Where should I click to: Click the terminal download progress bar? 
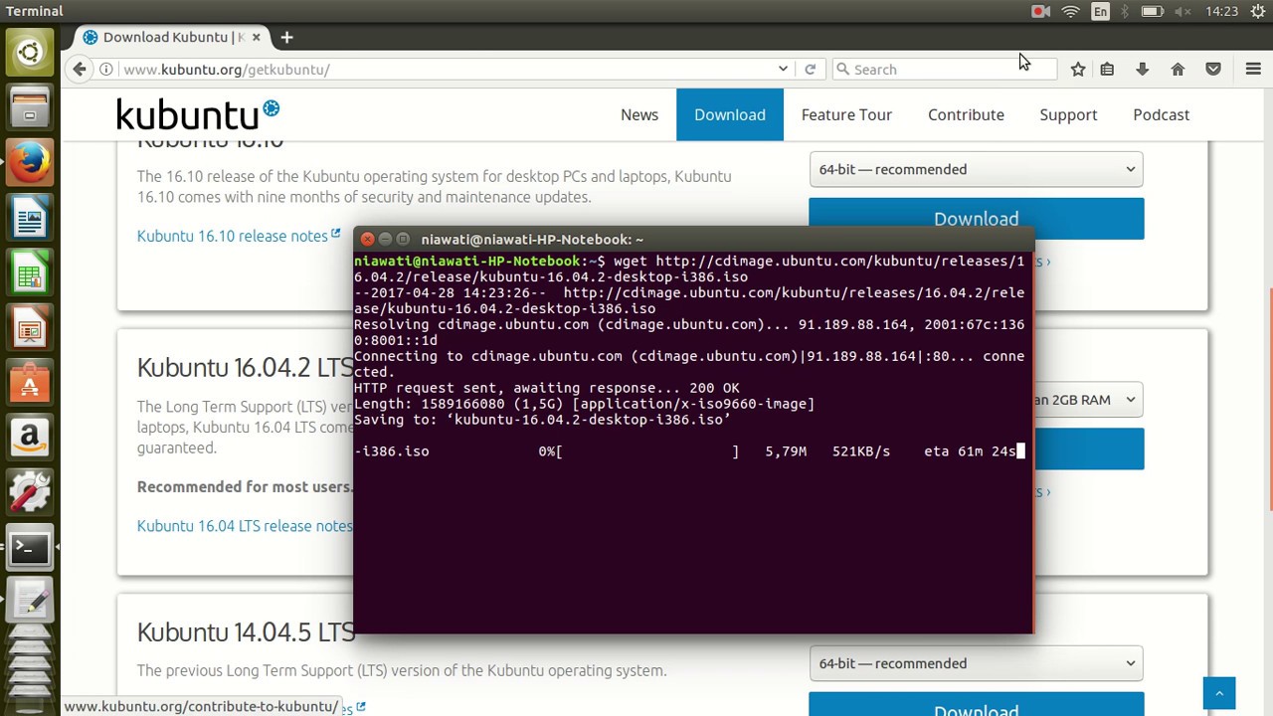coord(650,451)
